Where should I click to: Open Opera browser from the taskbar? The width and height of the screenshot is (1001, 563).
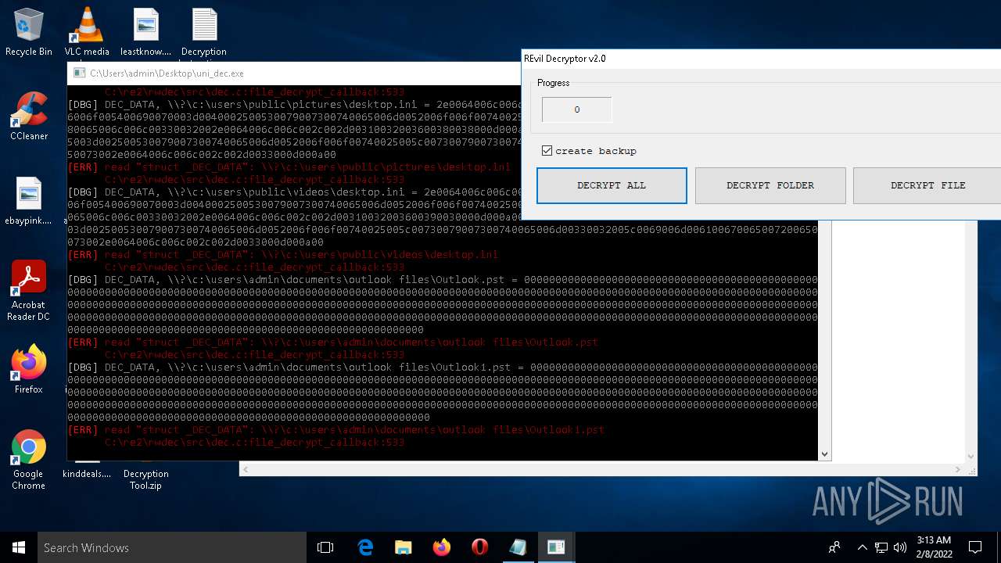coord(480,547)
